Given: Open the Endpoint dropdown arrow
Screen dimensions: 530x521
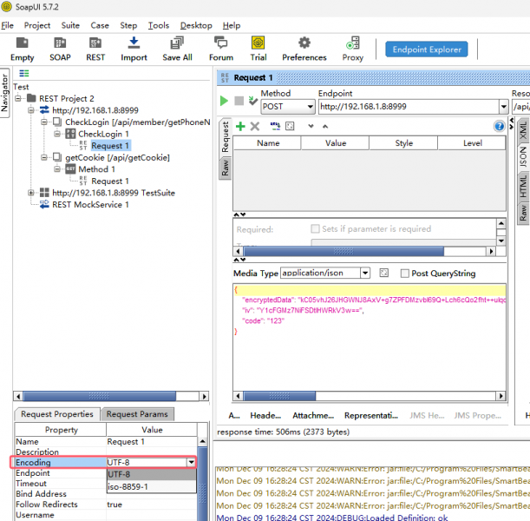Looking at the screenshot, I should click(503, 107).
